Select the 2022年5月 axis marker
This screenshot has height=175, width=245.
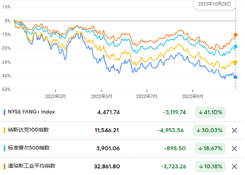102,96
